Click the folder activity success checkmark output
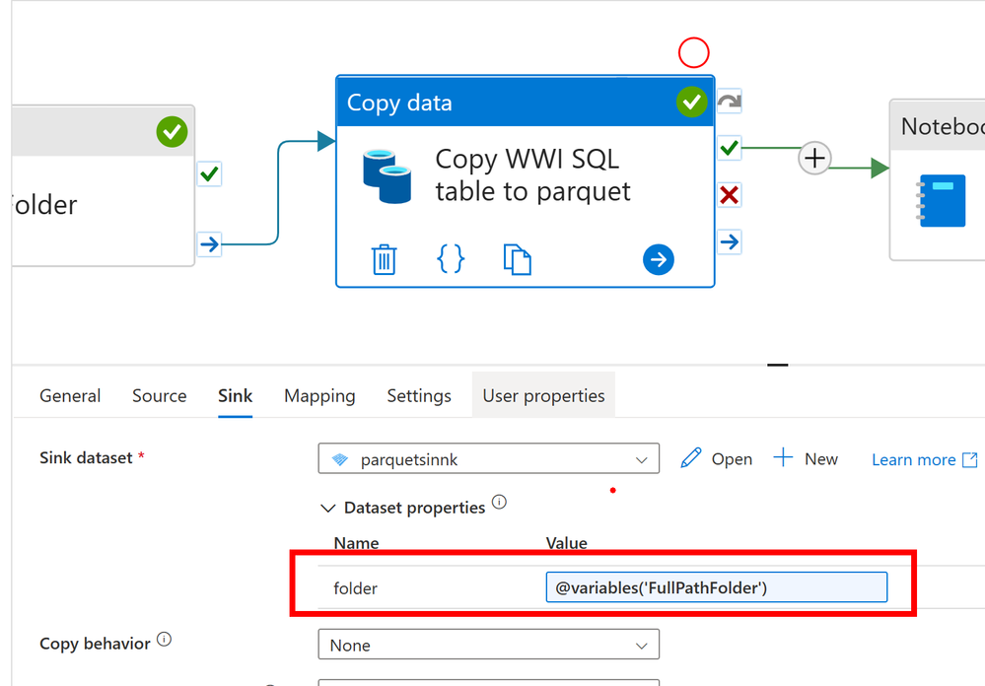 click(x=209, y=173)
